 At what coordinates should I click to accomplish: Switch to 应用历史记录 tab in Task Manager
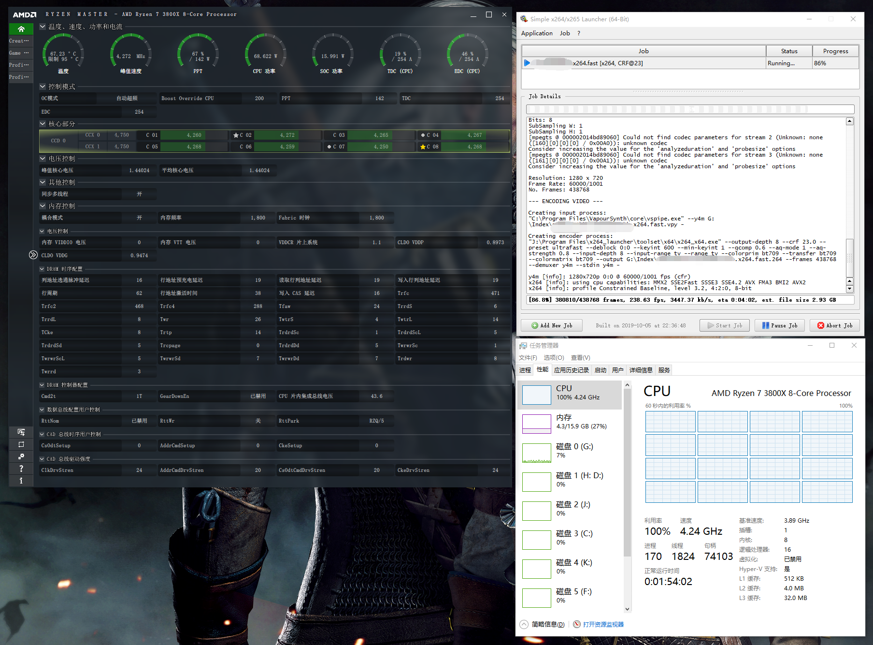572,370
